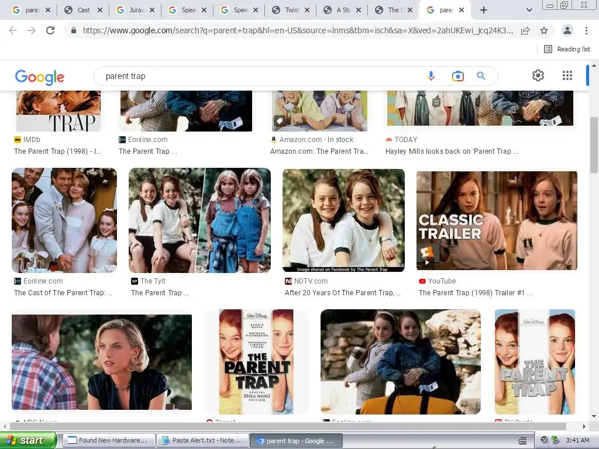This screenshot has width=599, height=449.
Task: Go forward with the browser forward arrow
Action: (x=32, y=30)
